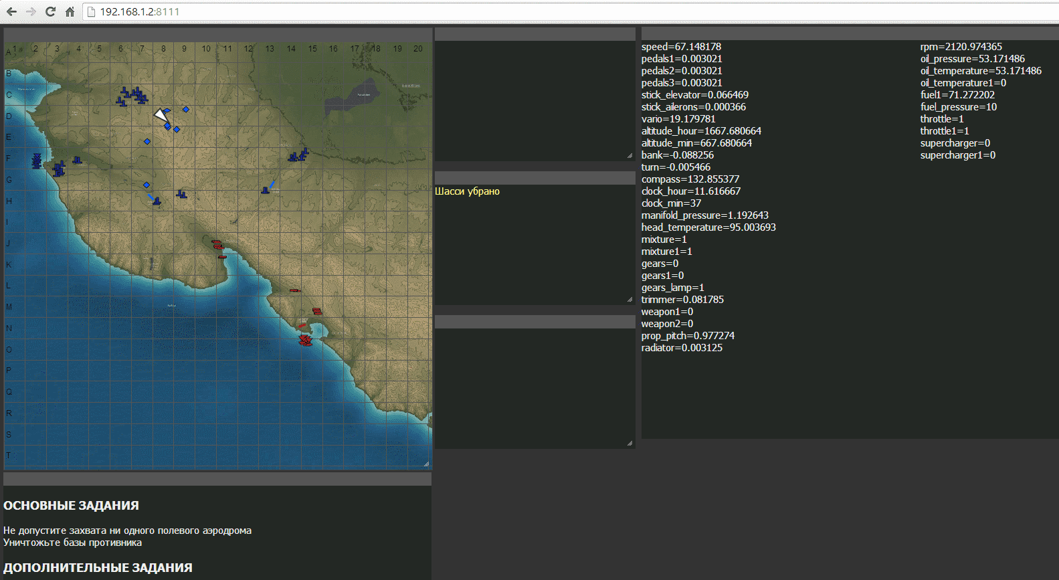Click the blue diamond marker in column 9 row D

point(186,109)
